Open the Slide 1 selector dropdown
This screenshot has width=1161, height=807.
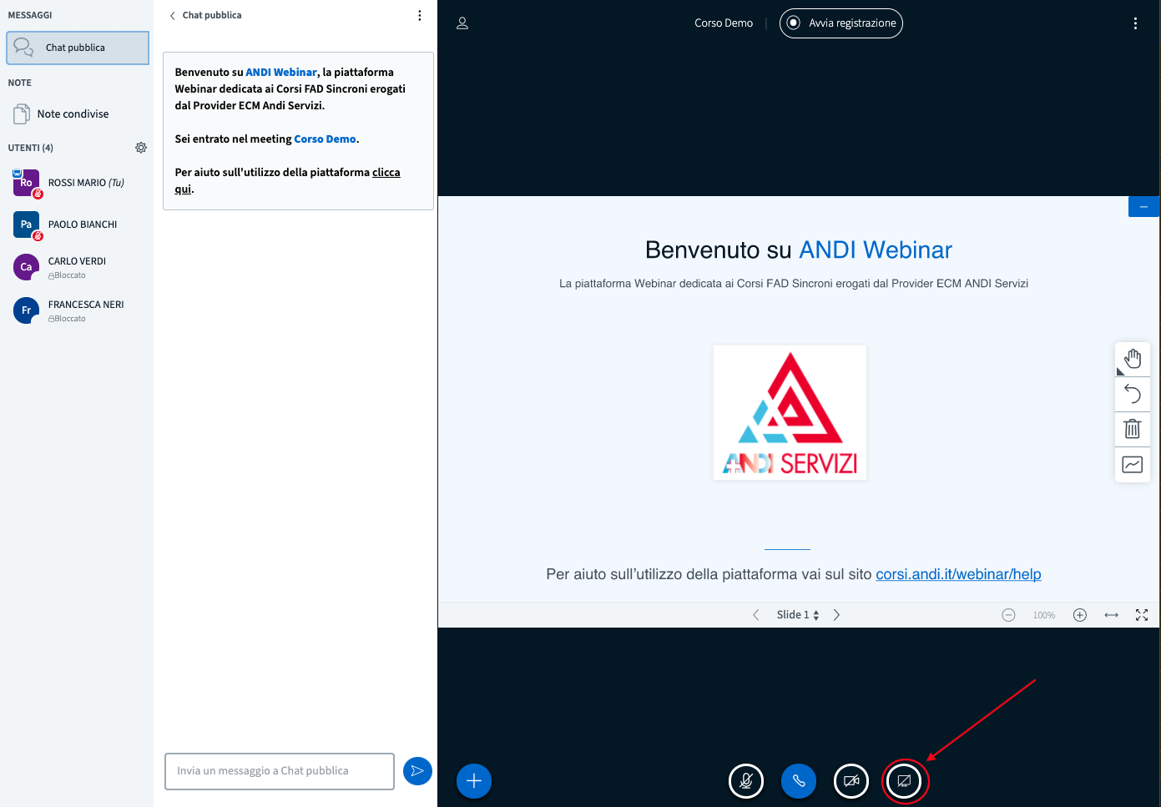click(797, 615)
